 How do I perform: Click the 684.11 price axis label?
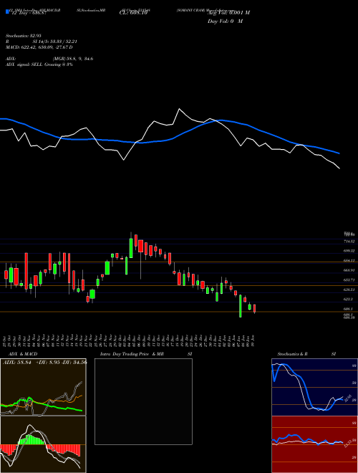click(349, 260)
